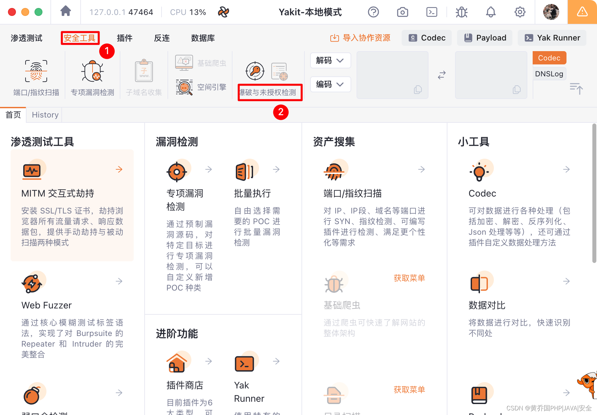Screen dimensions: 597x415
Task: Click the user avatar picture
Action: point(551,12)
